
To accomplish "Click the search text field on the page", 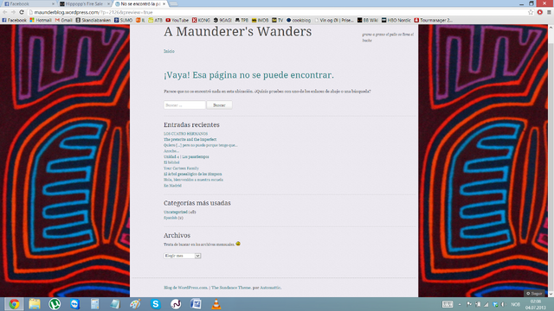I will click(184, 105).
